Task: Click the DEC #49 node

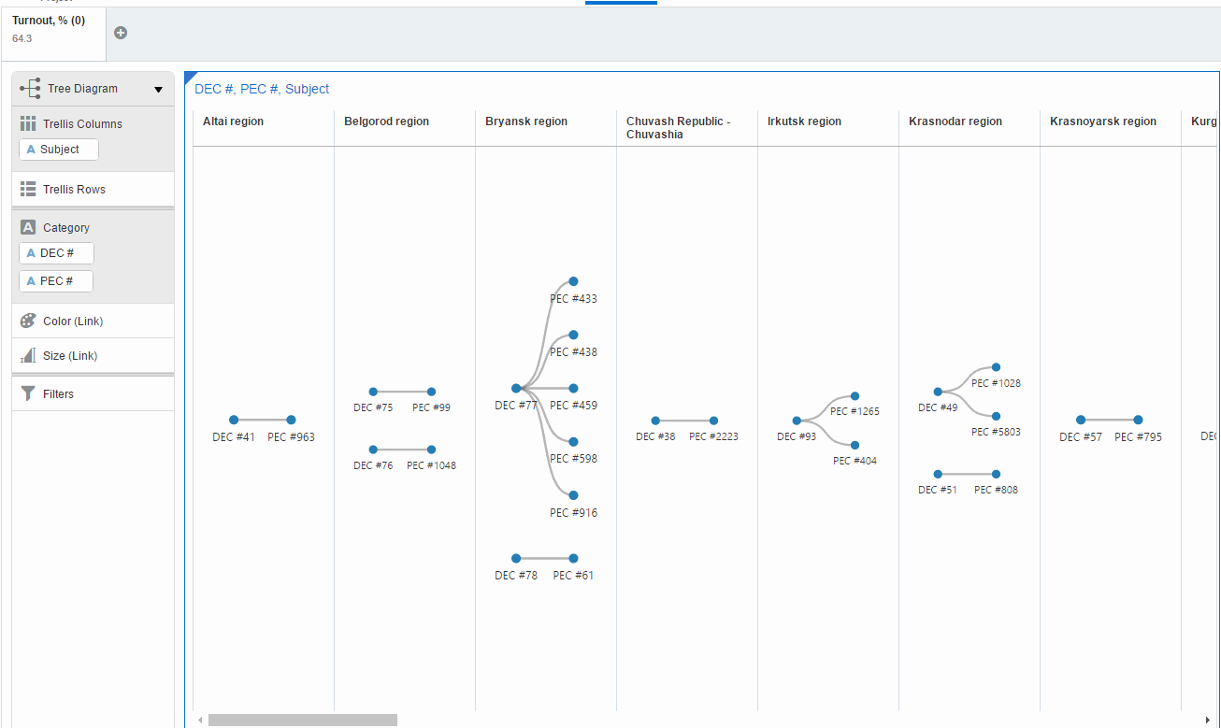Action: click(938, 392)
